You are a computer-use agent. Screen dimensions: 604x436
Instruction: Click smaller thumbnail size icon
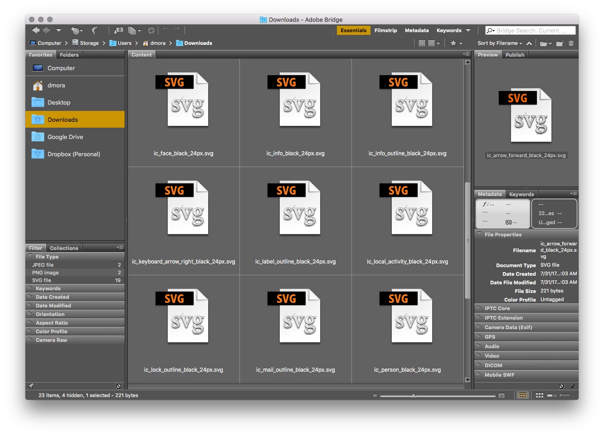tap(375, 395)
